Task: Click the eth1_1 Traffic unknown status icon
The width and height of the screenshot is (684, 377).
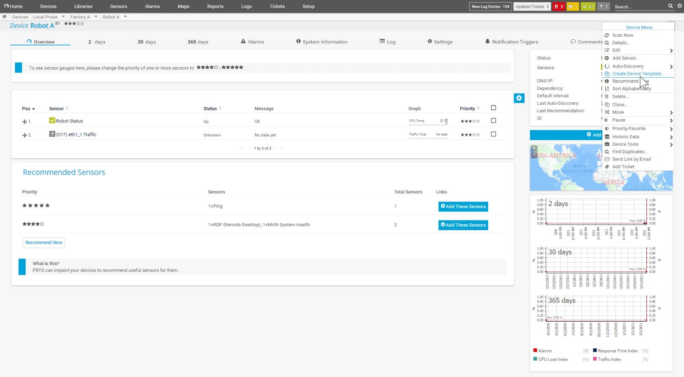Action: pos(52,134)
